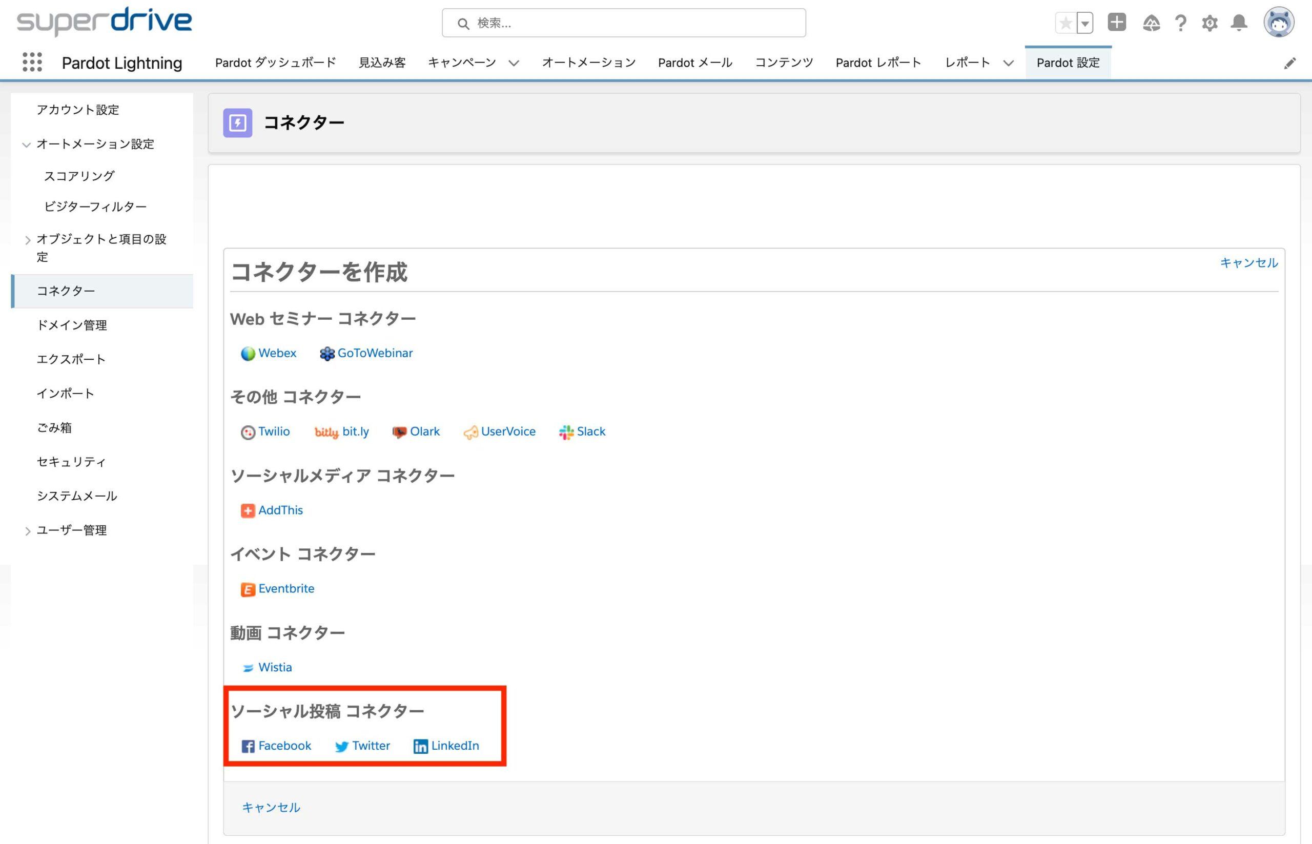Click the bottom キャンセル link
The width and height of the screenshot is (1312, 844).
coord(271,807)
